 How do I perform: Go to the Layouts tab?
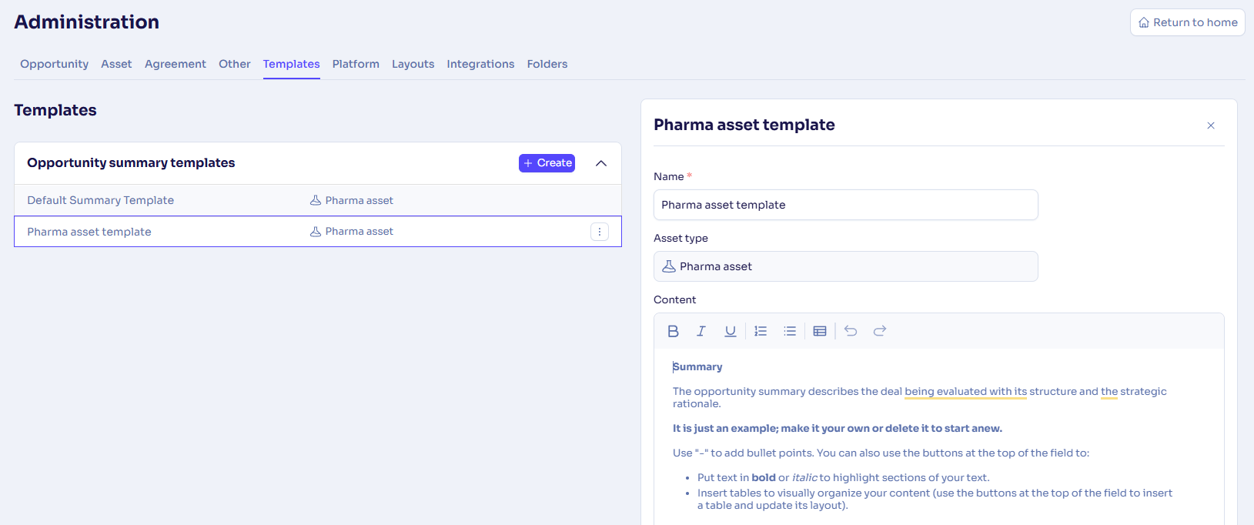pyautogui.click(x=413, y=64)
